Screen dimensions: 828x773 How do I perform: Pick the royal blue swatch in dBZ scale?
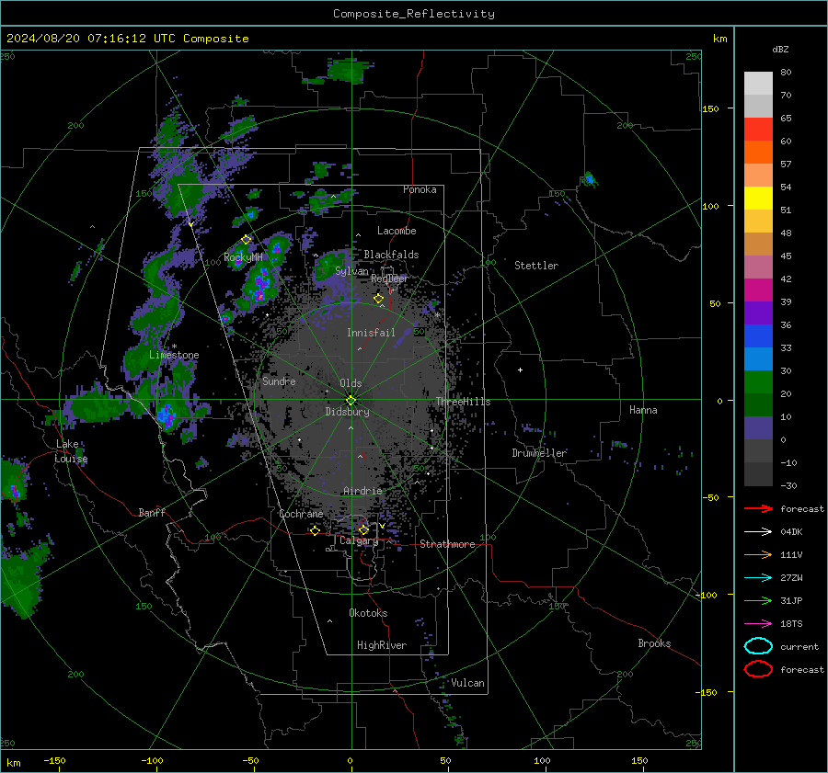click(758, 336)
